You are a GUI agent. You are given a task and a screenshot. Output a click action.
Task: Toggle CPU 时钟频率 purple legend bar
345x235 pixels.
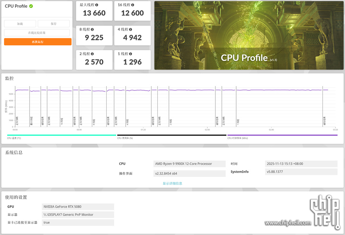coord(282,135)
